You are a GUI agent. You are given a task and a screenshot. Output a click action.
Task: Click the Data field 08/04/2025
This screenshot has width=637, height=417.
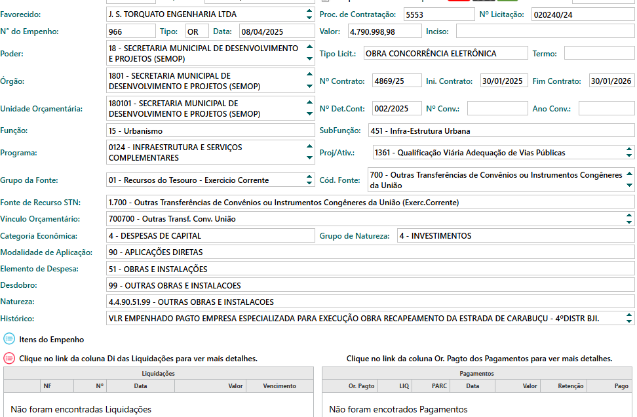click(277, 31)
